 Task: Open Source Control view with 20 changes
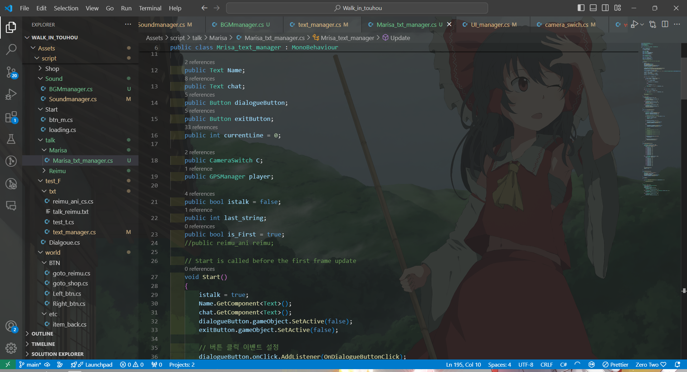click(x=11, y=72)
